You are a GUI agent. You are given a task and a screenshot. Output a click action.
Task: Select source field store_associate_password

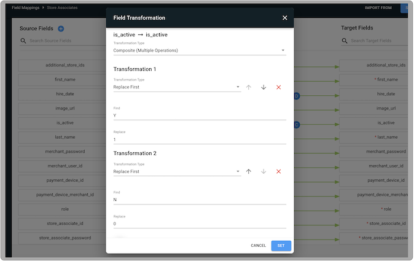[x=62, y=238]
